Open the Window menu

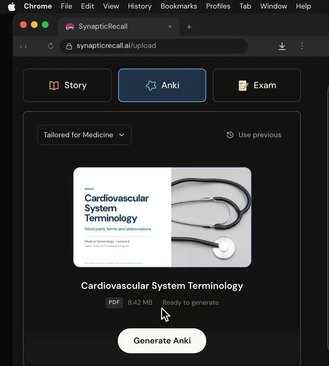tap(273, 6)
